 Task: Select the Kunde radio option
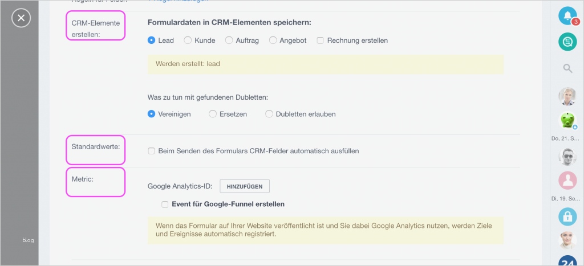click(186, 40)
